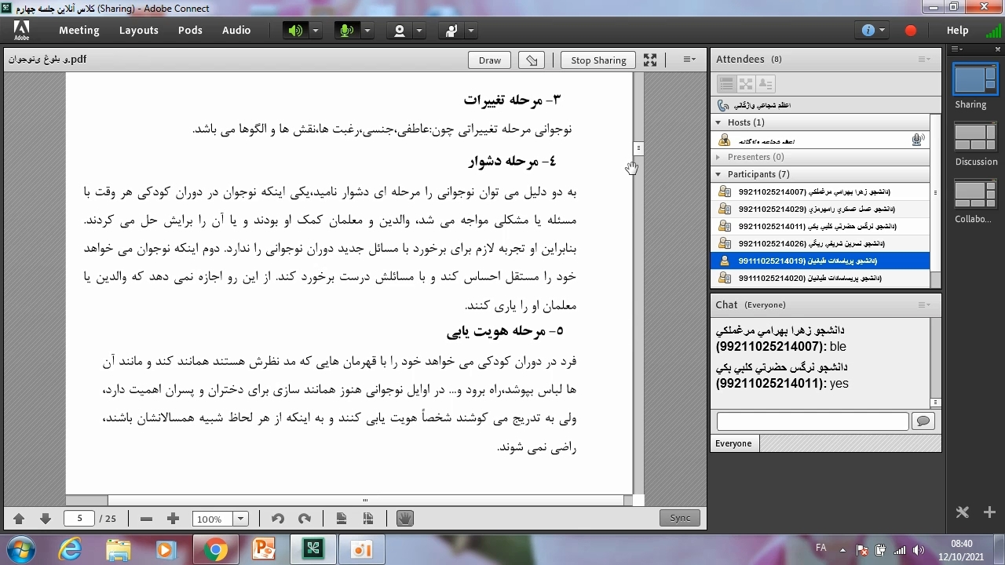Expand the Presenters (0) group
Viewport: 1005px width, 565px height.
[x=718, y=157]
